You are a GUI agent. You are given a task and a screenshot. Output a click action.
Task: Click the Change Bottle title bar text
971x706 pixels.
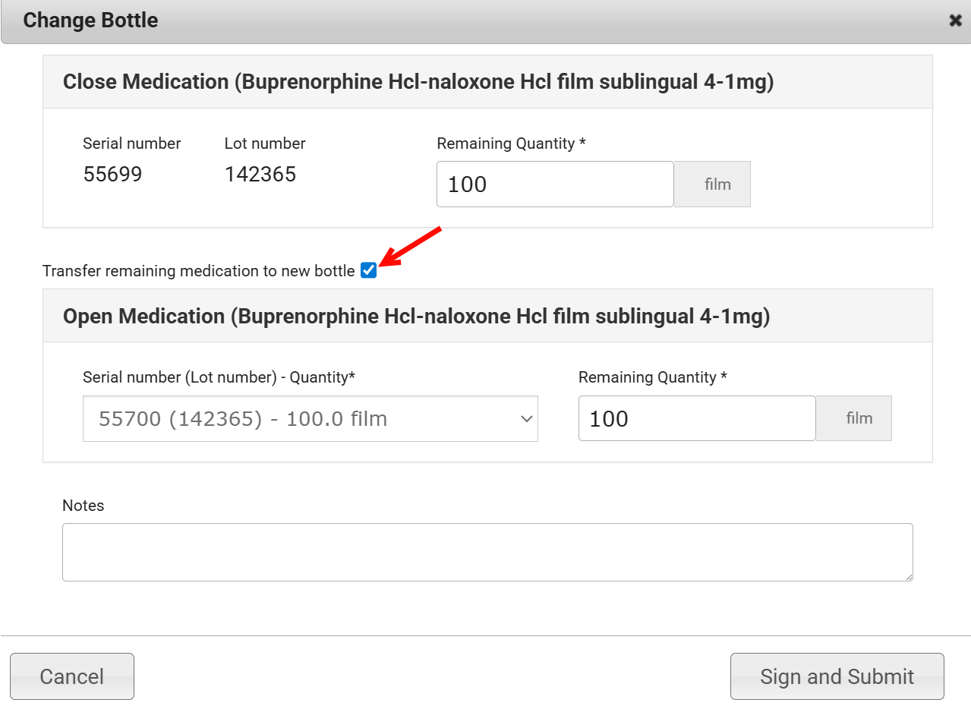[x=90, y=20]
